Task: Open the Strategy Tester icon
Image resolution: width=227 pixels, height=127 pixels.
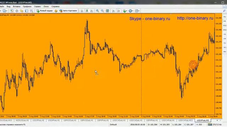Action: (32, 11)
